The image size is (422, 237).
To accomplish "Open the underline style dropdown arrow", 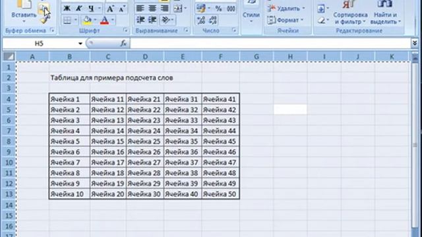I will point(100,9).
